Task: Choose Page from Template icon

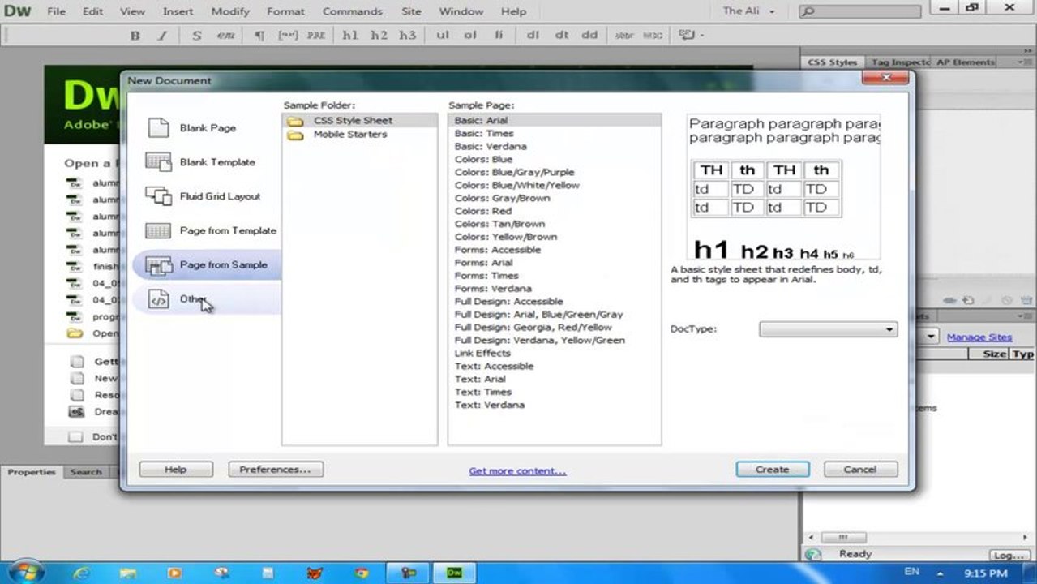Action: (158, 230)
